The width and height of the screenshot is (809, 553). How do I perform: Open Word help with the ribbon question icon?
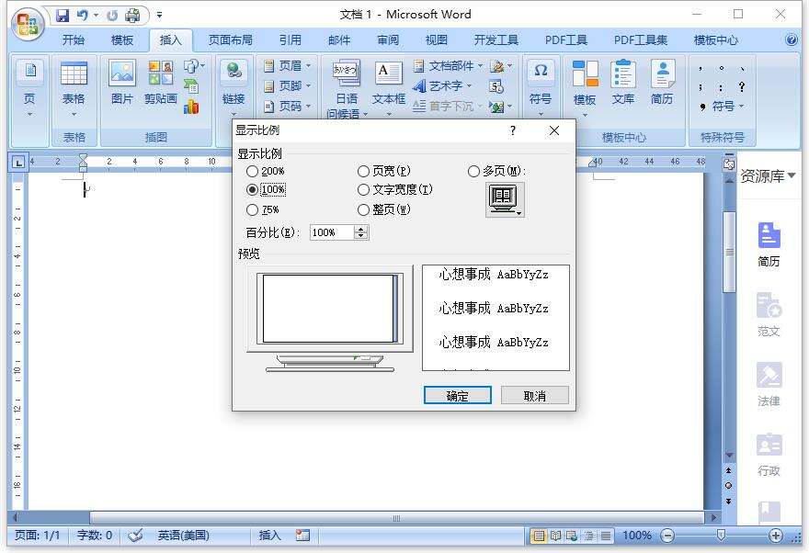coord(791,39)
